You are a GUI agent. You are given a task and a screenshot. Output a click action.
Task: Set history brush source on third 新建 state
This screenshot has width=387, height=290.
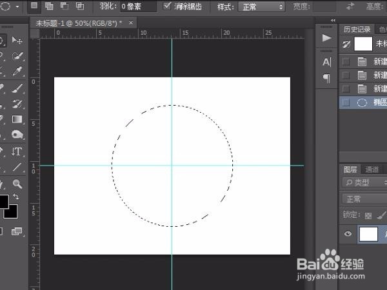click(x=346, y=89)
